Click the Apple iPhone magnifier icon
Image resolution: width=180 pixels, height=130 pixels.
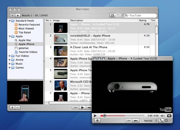(16, 44)
